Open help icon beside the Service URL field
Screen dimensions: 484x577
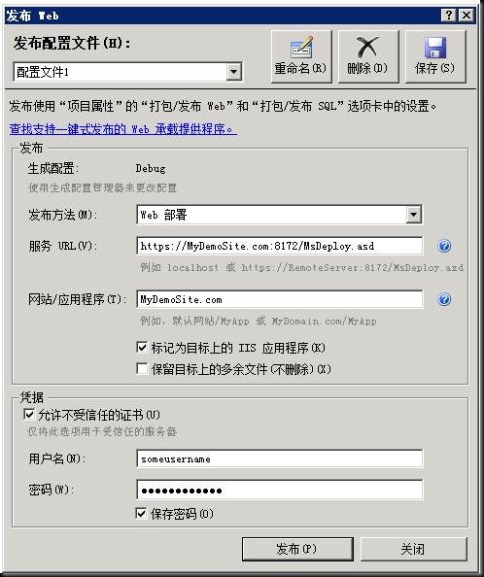[x=444, y=246]
